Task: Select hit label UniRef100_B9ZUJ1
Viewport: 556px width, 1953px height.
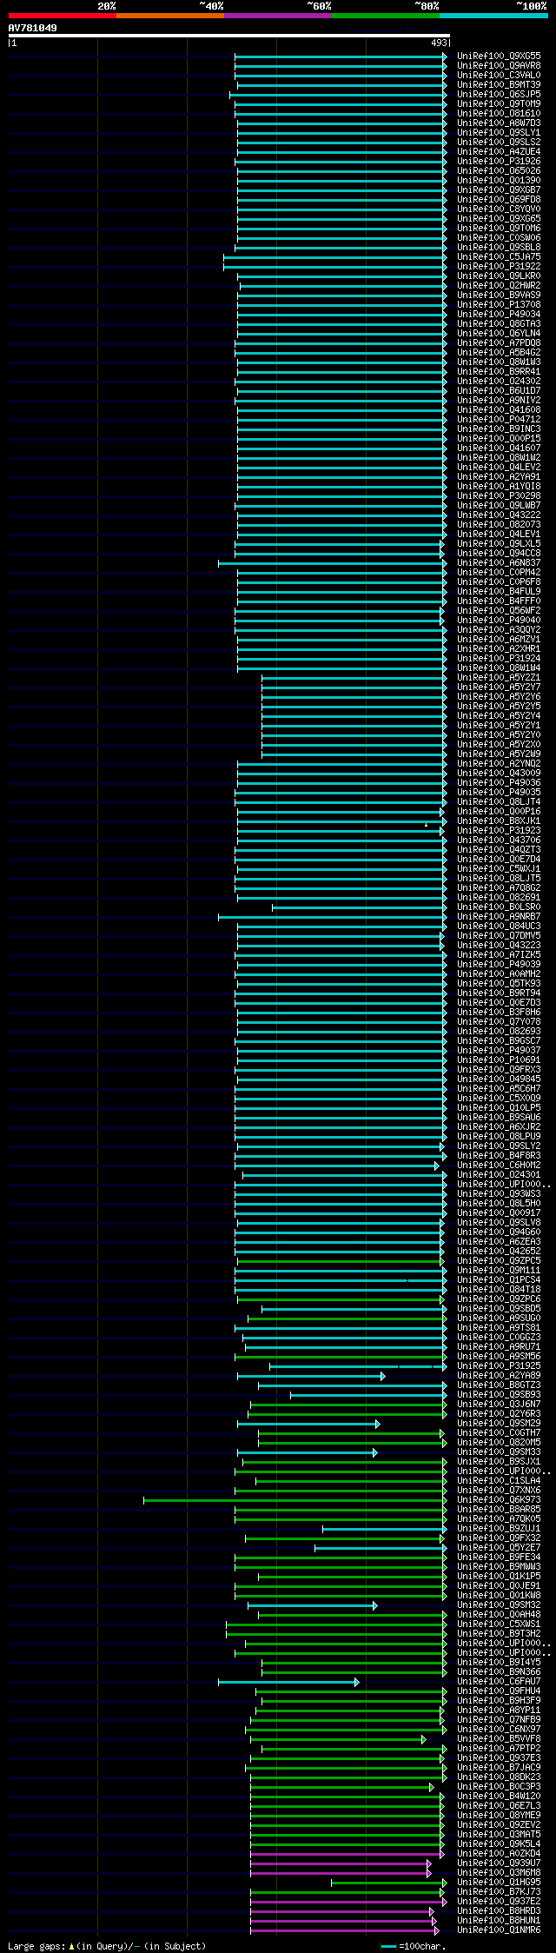Action: pyautogui.click(x=499, y=1528)
